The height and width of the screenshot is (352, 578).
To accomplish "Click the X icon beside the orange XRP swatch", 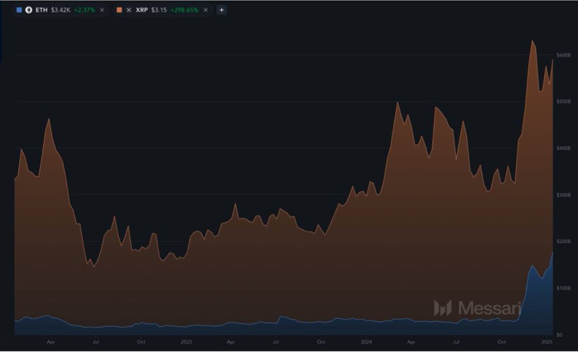I will click(x=129, y=10).
